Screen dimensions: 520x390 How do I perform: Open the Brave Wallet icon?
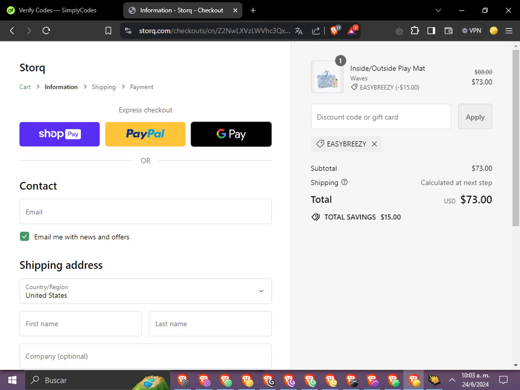click(x=449, y=31)
